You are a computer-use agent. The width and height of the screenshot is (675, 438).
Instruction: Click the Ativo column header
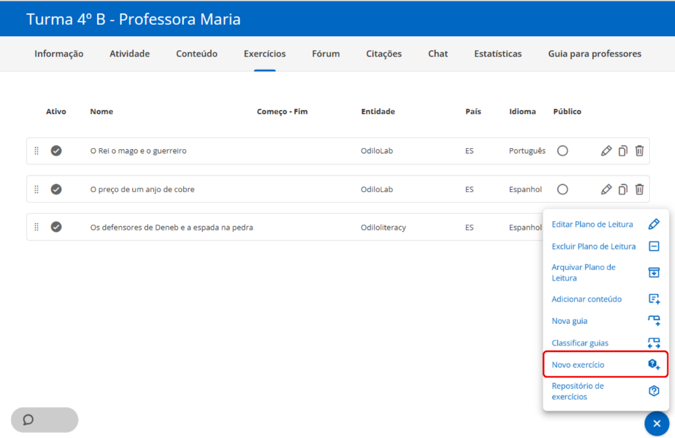pos(56,112)
